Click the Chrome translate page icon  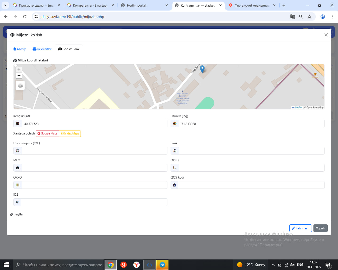tap(292, 17)
